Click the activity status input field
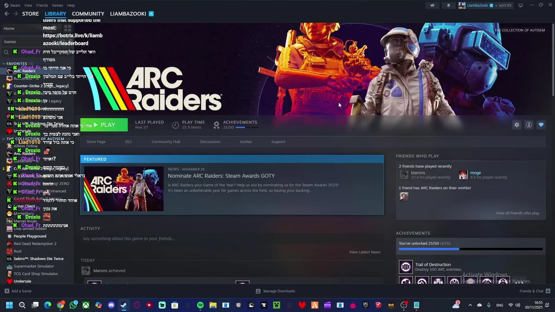Screen dimensions: 555x312 tap(232, 239)
